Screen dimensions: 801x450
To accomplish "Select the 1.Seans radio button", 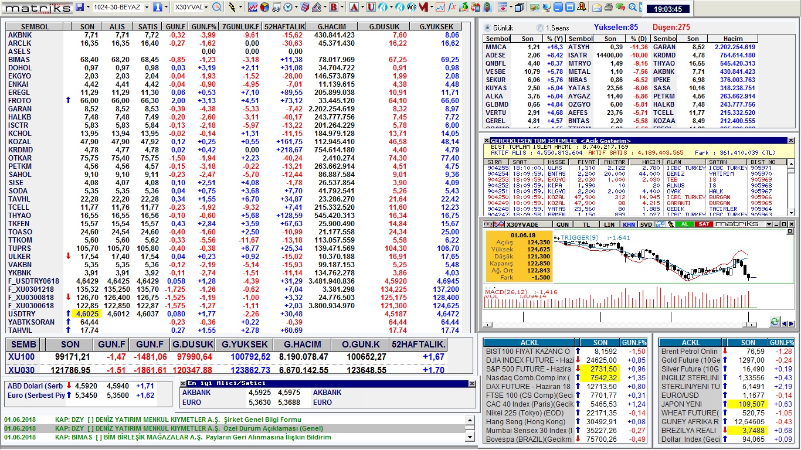I will click(539, 28).
